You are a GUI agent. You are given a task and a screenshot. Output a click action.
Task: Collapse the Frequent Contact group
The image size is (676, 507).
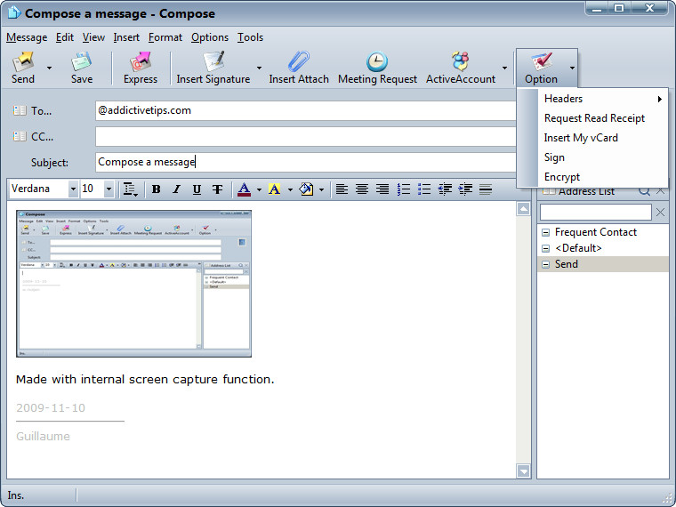pyautogui.click(x=546, y=233)
